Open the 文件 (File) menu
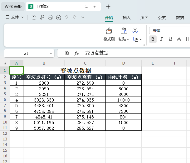This screenshot has height=163, width=190. 15,18
